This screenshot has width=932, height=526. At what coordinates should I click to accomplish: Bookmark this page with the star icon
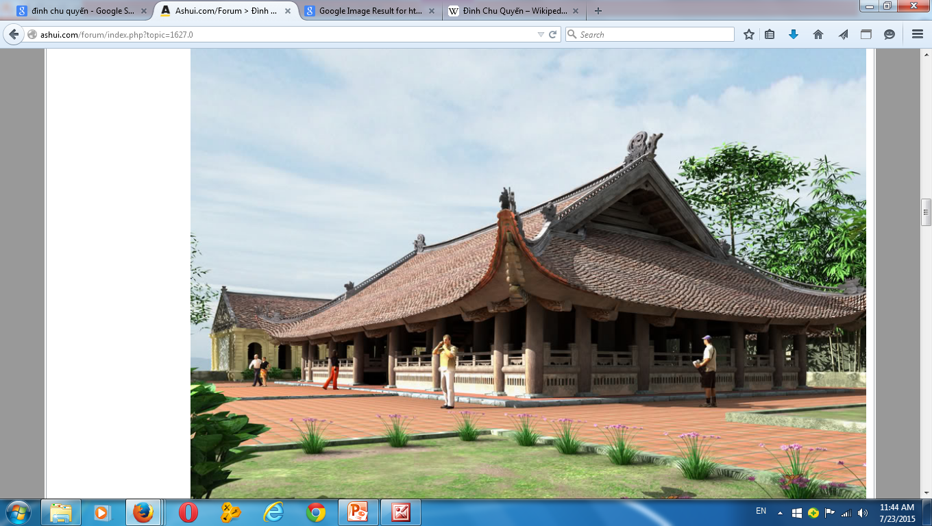click(749, 34)
